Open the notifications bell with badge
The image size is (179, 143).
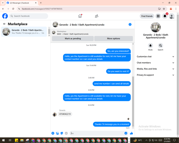(x=165, y=16)
